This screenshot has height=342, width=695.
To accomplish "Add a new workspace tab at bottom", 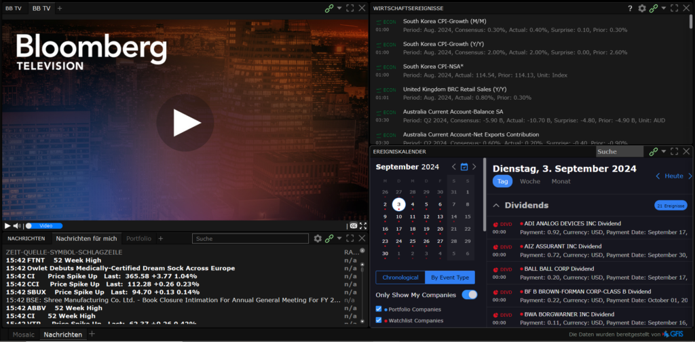I will coord(92,334).
